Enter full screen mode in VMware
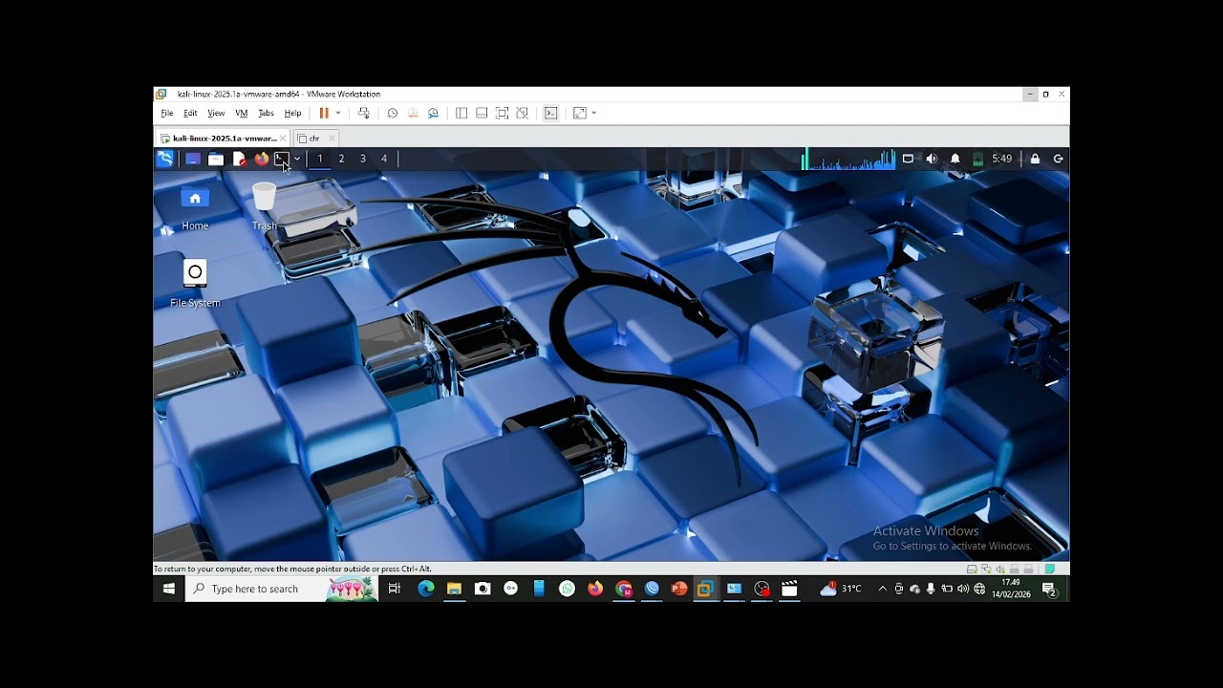 503,113
